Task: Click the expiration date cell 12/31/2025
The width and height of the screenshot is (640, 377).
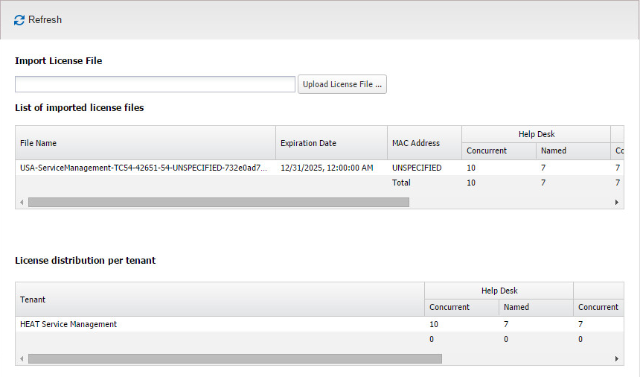Action: 327,168
